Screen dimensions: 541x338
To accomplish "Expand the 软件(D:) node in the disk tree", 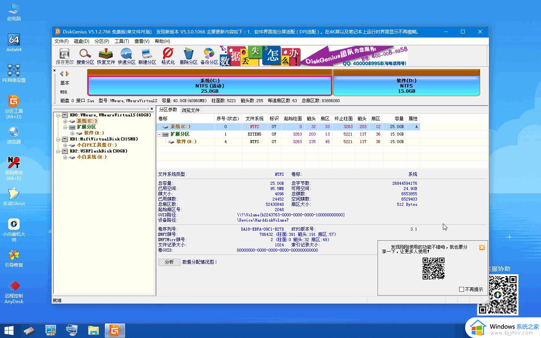I will (x=72, y=133).
